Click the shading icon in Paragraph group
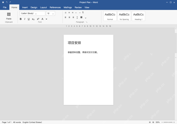Image resolution: width=177 pixels, height=124 pixels. click(x=81, y=17)
